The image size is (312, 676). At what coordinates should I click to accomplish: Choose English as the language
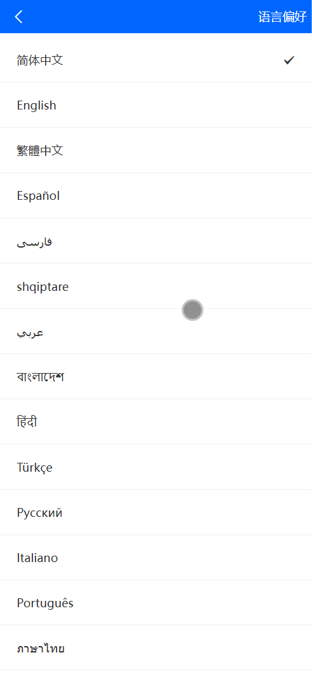(x=156, y=105)
